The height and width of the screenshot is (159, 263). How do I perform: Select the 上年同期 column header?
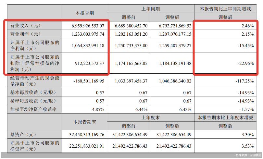tap(151, 9)
